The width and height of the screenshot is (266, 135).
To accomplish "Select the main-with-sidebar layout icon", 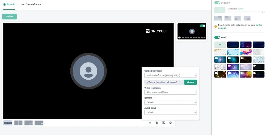I will tap(39, 123).
